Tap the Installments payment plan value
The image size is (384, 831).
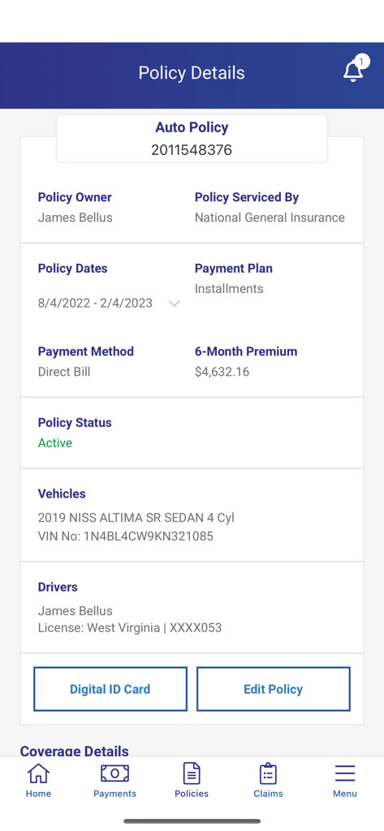click(229, 289)
